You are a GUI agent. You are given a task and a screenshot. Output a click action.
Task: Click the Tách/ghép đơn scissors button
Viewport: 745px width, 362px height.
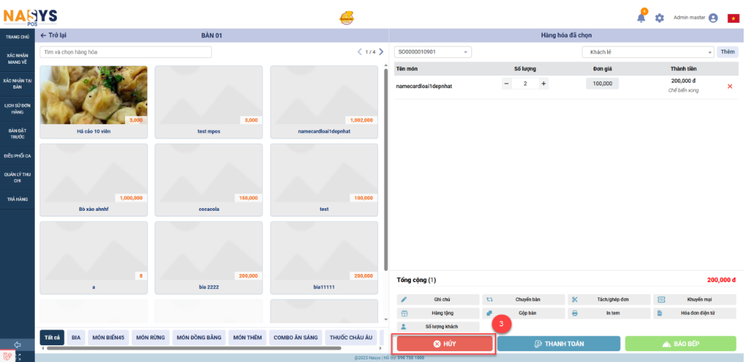pyautogui.click(x=609, y=300)
